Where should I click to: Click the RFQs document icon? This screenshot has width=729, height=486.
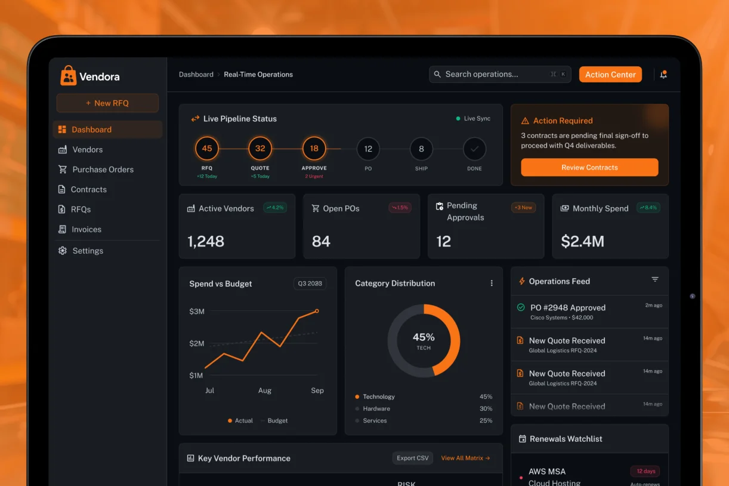pos(61,210)
